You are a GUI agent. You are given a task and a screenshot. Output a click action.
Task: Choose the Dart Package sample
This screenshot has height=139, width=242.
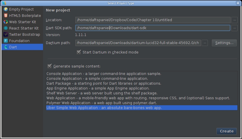(142, 84)
